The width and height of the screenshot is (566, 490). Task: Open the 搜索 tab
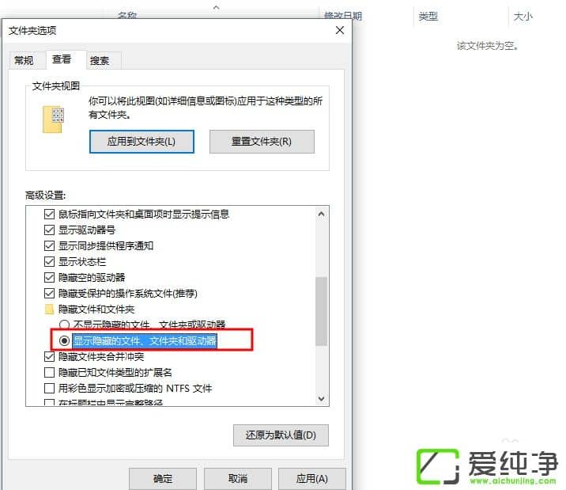coord(100,60)
